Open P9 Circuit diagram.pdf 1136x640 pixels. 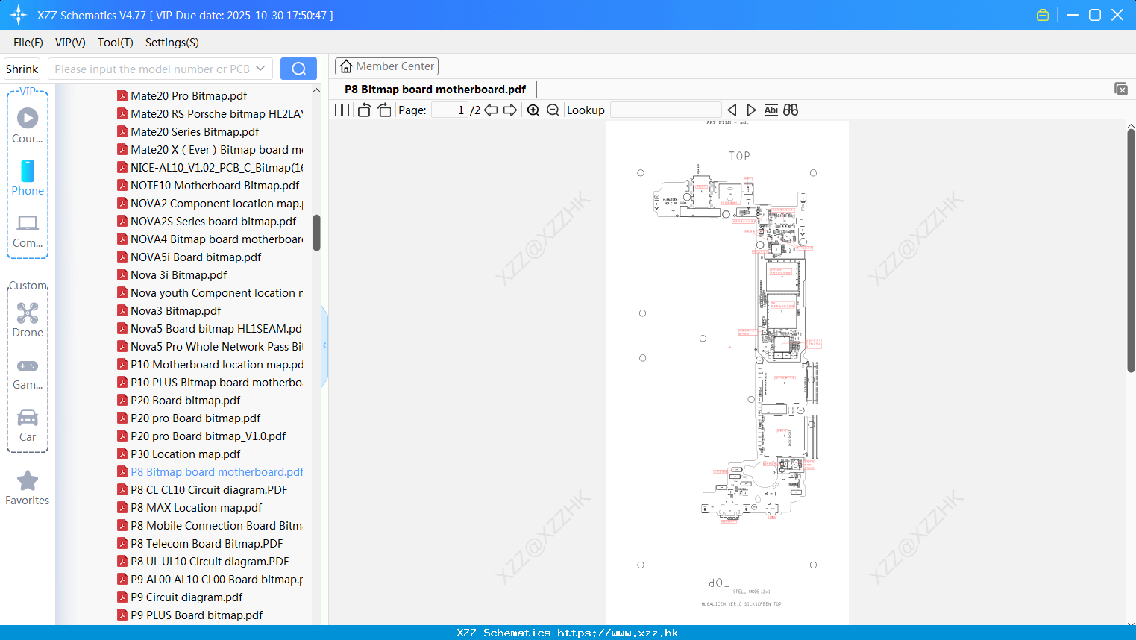coord(186,597)
